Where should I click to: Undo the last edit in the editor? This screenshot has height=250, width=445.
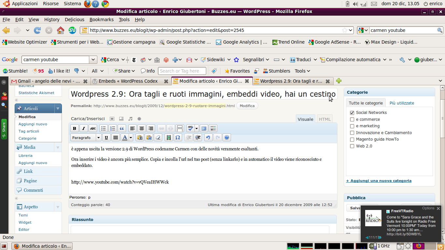point(208,138)
